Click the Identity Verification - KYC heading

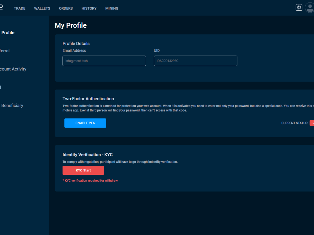(88, 155)
